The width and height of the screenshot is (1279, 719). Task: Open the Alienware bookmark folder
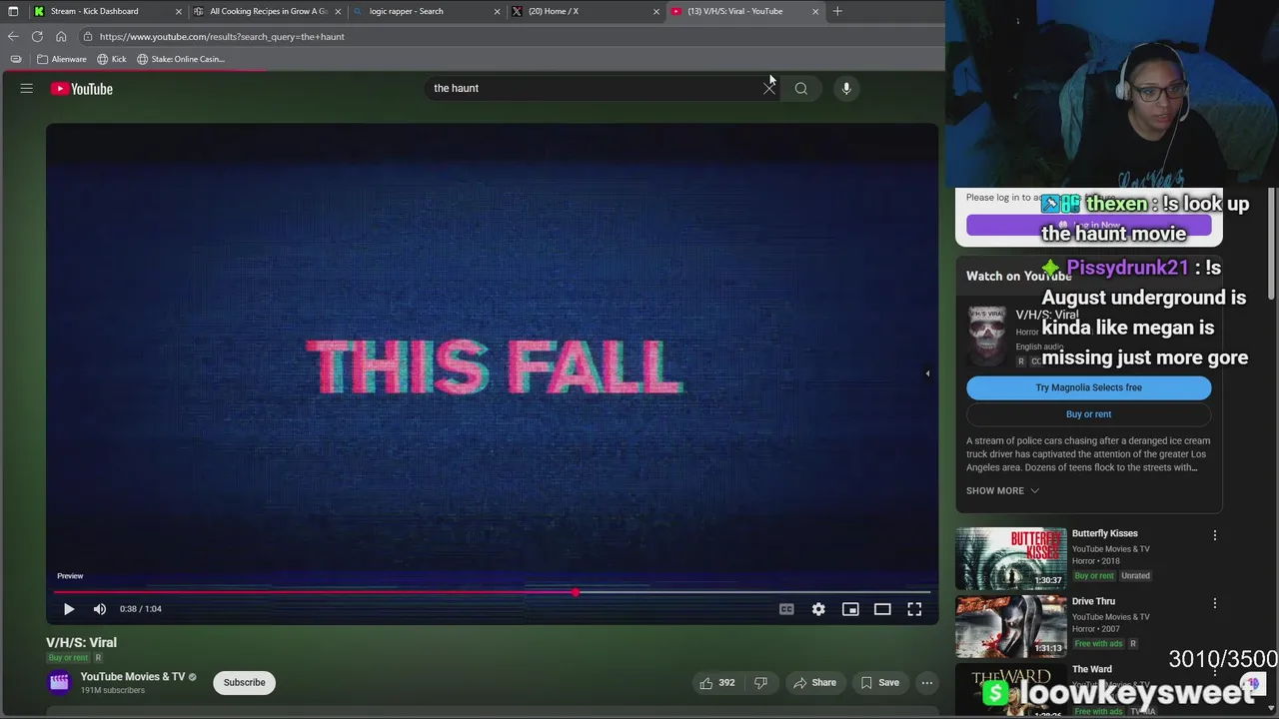(62, 59)
